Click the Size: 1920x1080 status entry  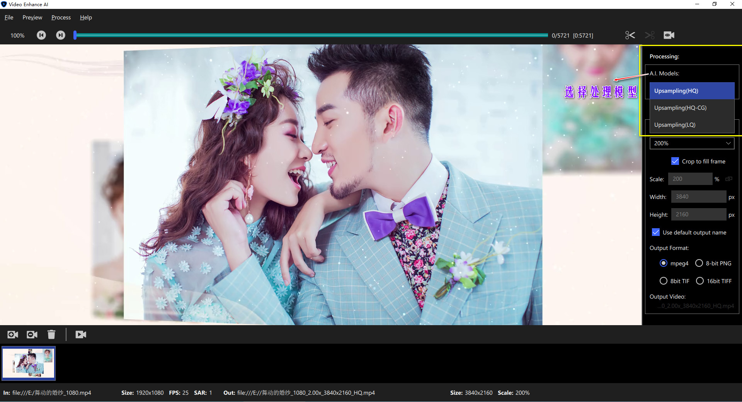(x=142, y=393)
